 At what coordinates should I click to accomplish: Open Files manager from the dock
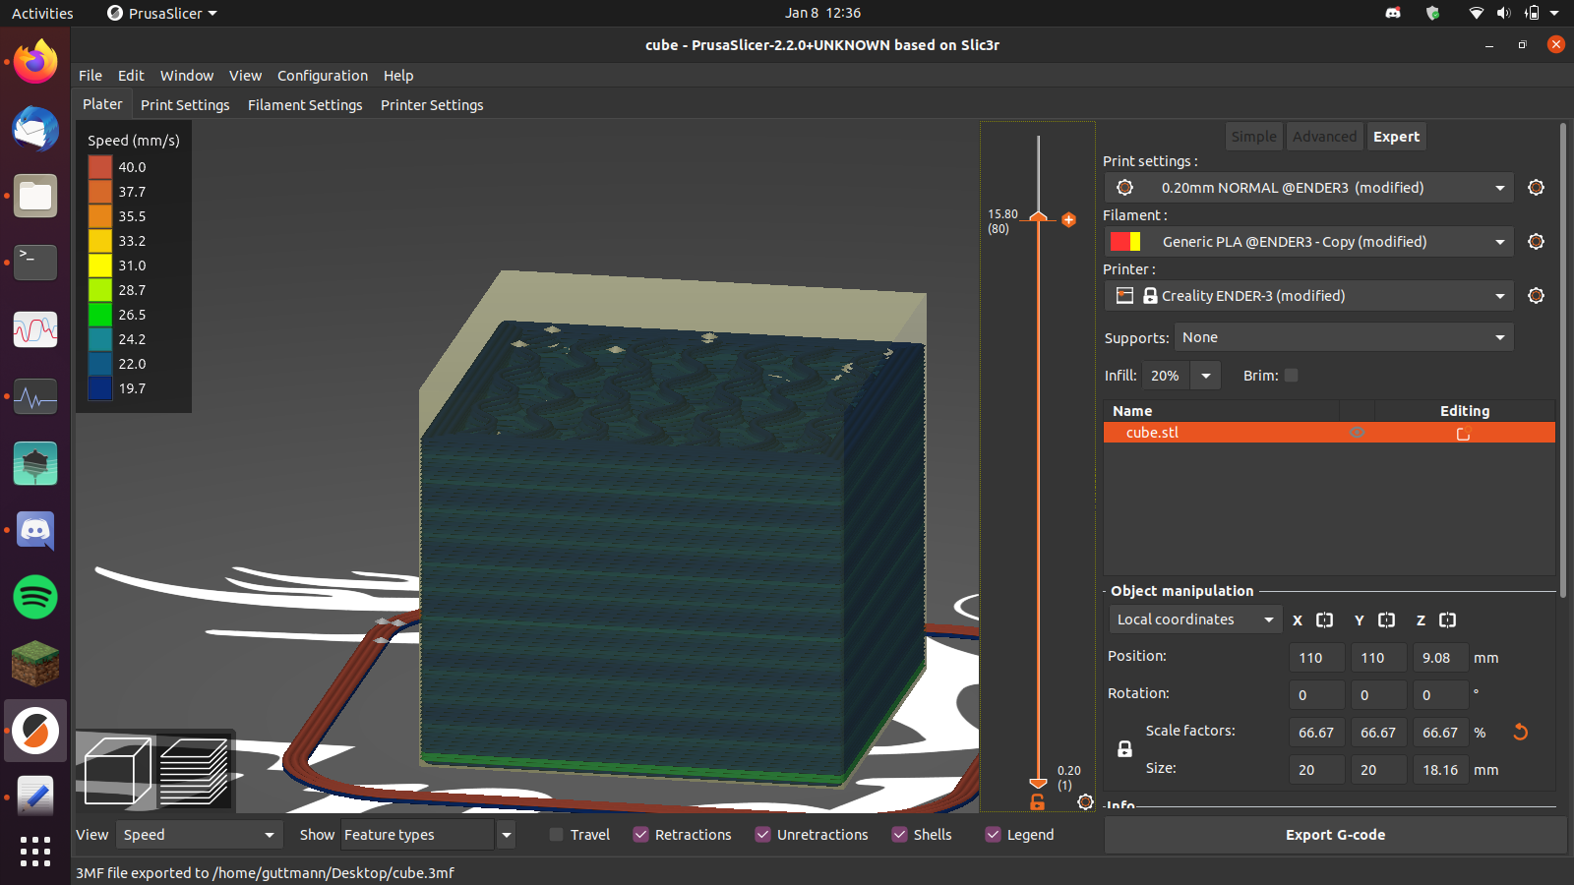pyautogui.click(x=35, y=196)
